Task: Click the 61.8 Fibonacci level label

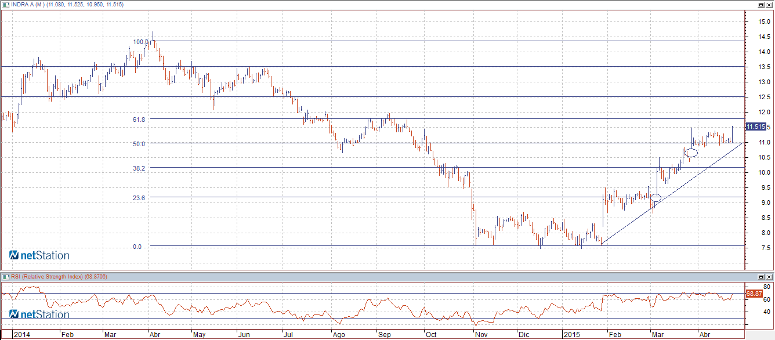Action: point(138,119)
